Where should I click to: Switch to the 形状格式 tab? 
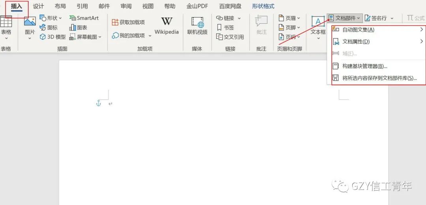pyautogui.click(x=263, y=6)
